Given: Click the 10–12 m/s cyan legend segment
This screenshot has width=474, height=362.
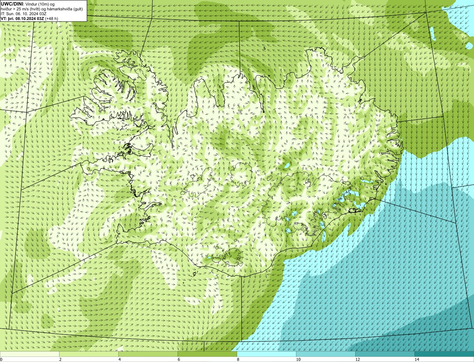Looking at the screenshot, I should [x=326, y=354].
